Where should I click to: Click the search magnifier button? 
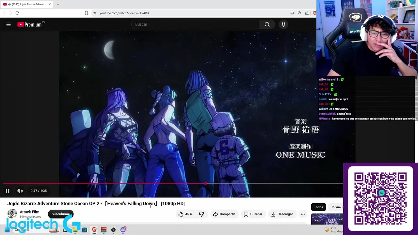coord(267,24)
